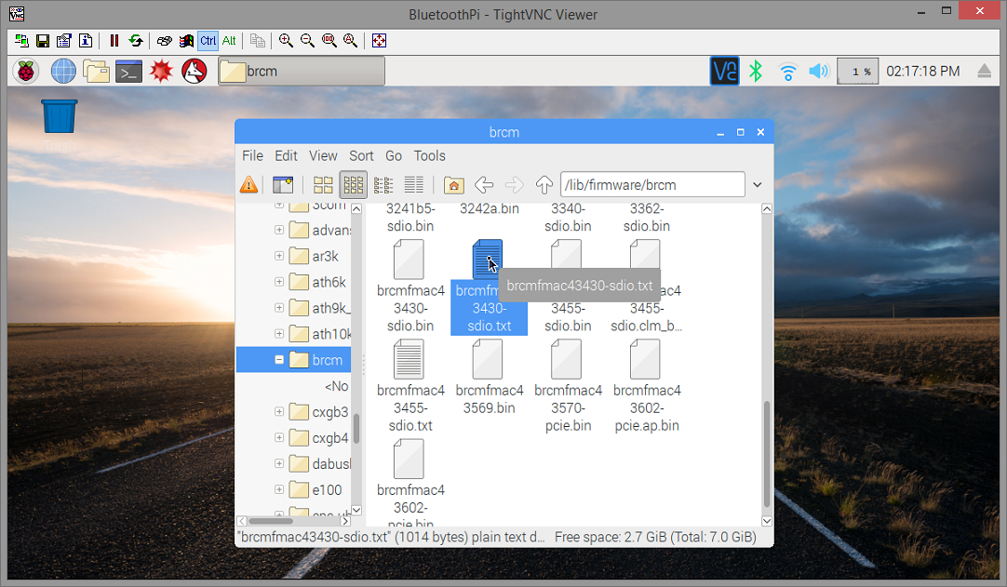Select the brcmfmac43569.bin file
The image size is (1007, 587).
[x=489, y=377]
